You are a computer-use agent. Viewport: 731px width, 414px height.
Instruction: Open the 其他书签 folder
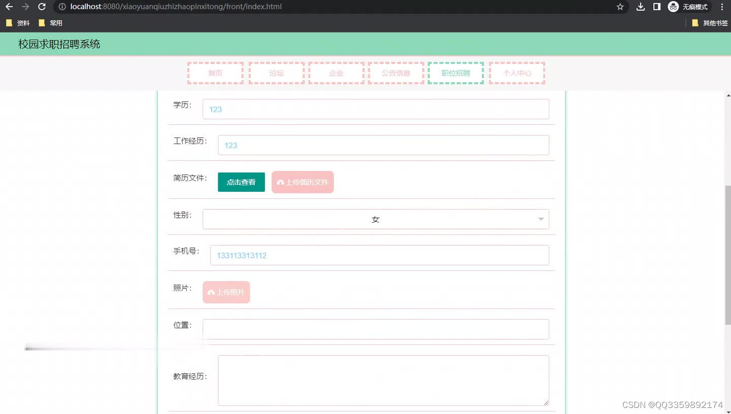pos(710,23)
